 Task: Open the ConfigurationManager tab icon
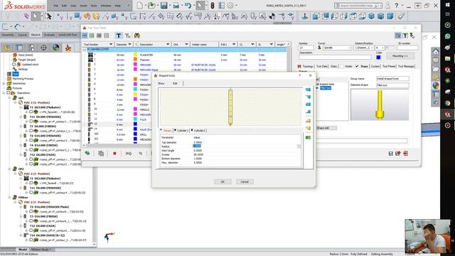click(x=31, y=48)
